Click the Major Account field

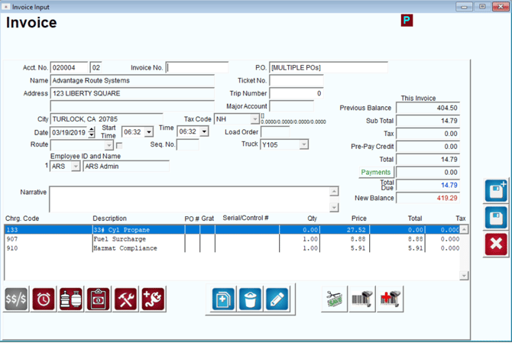click(x=292, y=106)
